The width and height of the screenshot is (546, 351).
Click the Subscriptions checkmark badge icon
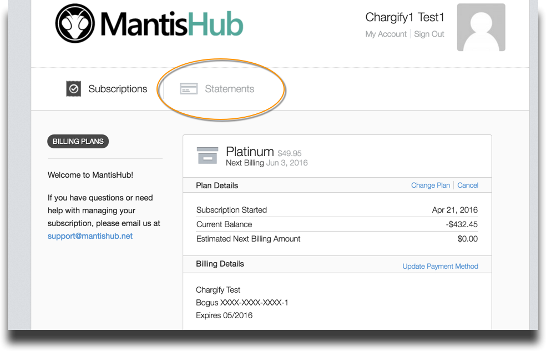73,89
